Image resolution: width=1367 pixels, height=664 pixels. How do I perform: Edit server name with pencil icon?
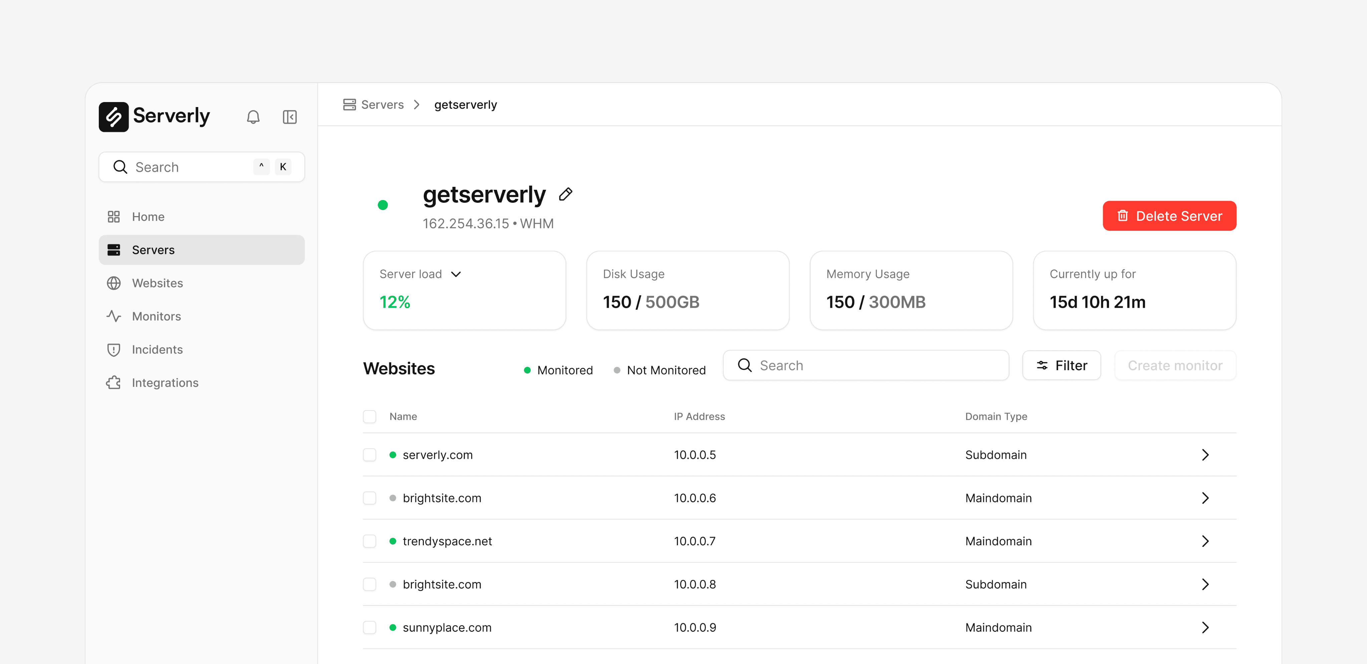(x=566, y=195)
